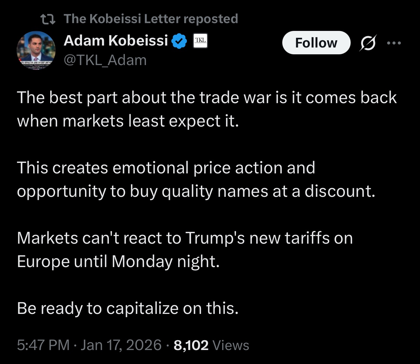Open the @TKL_Adam handle
420x364 pixels.
point(105,60)
